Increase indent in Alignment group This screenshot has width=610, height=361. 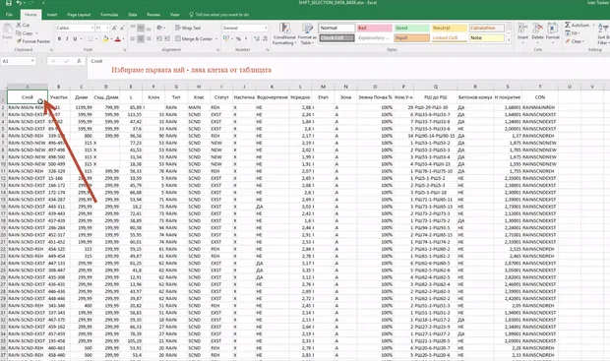pos(167,39)
